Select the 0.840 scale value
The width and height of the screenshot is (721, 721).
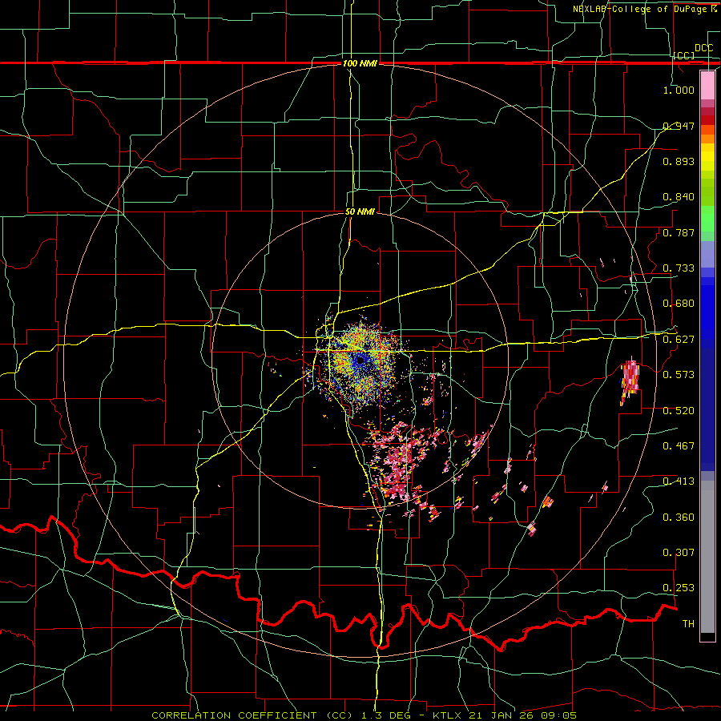679,197
